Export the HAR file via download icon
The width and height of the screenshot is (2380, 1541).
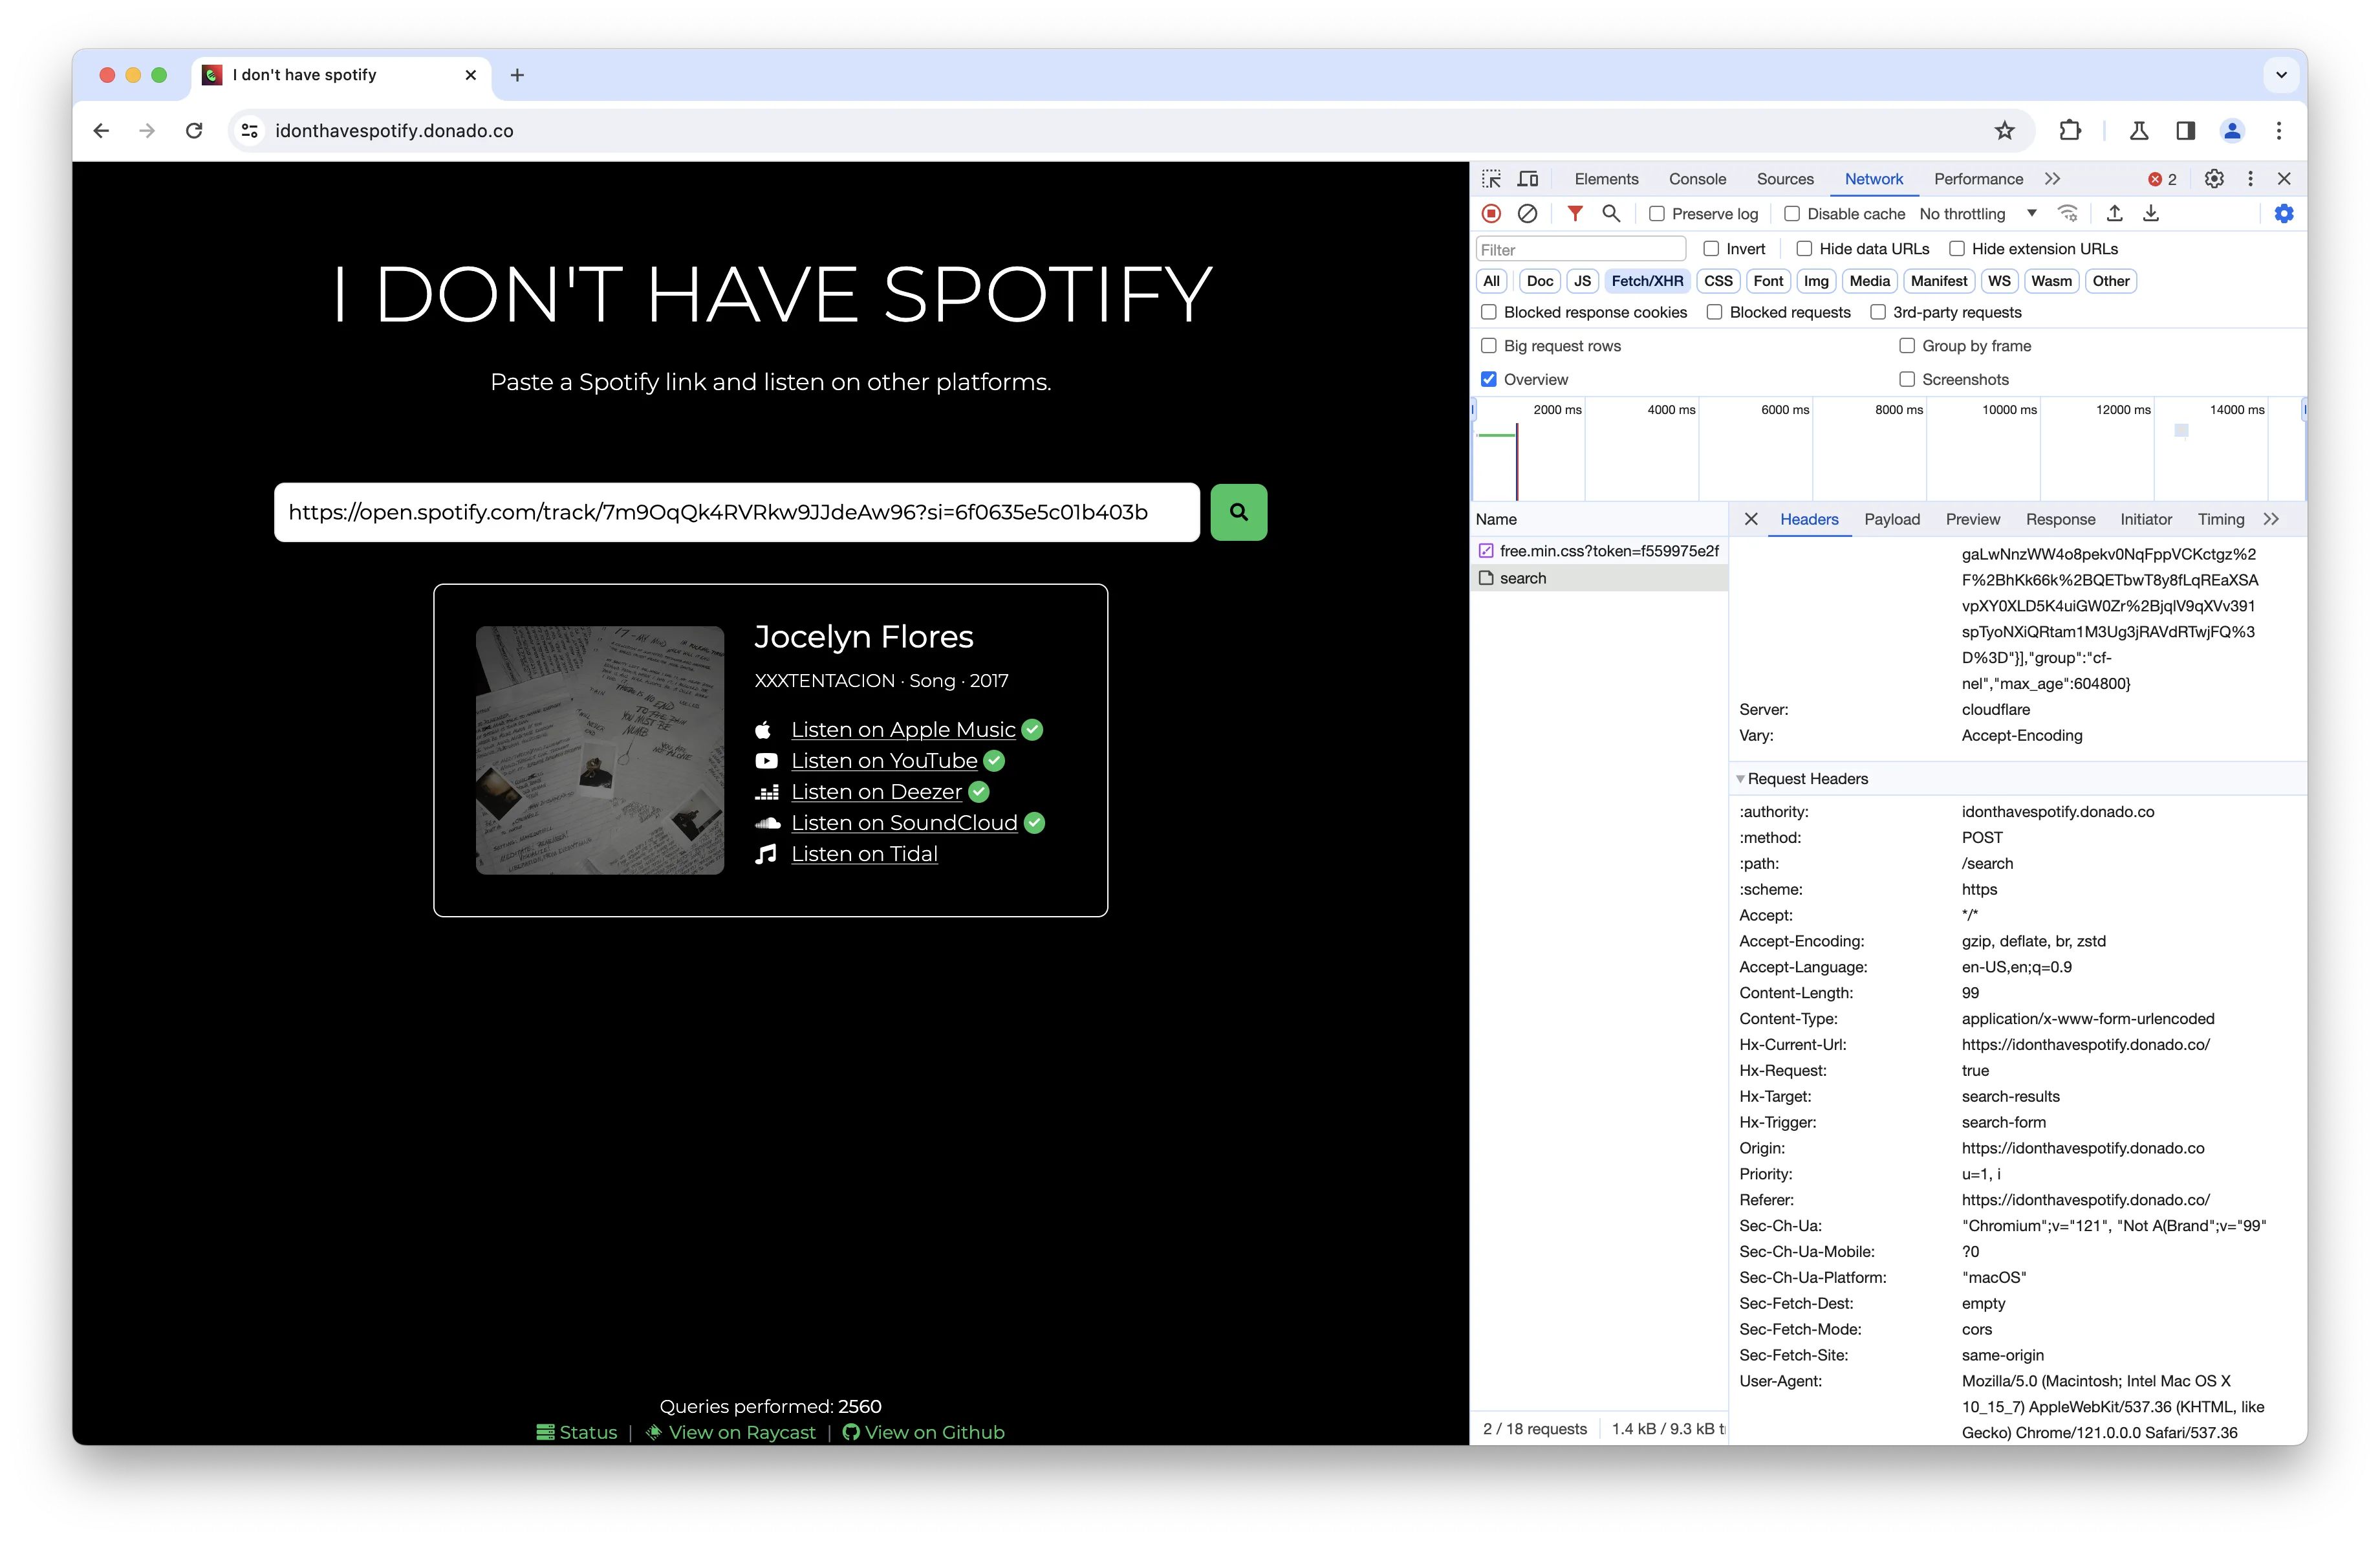pyautogui.click(x=2151, y=213)
